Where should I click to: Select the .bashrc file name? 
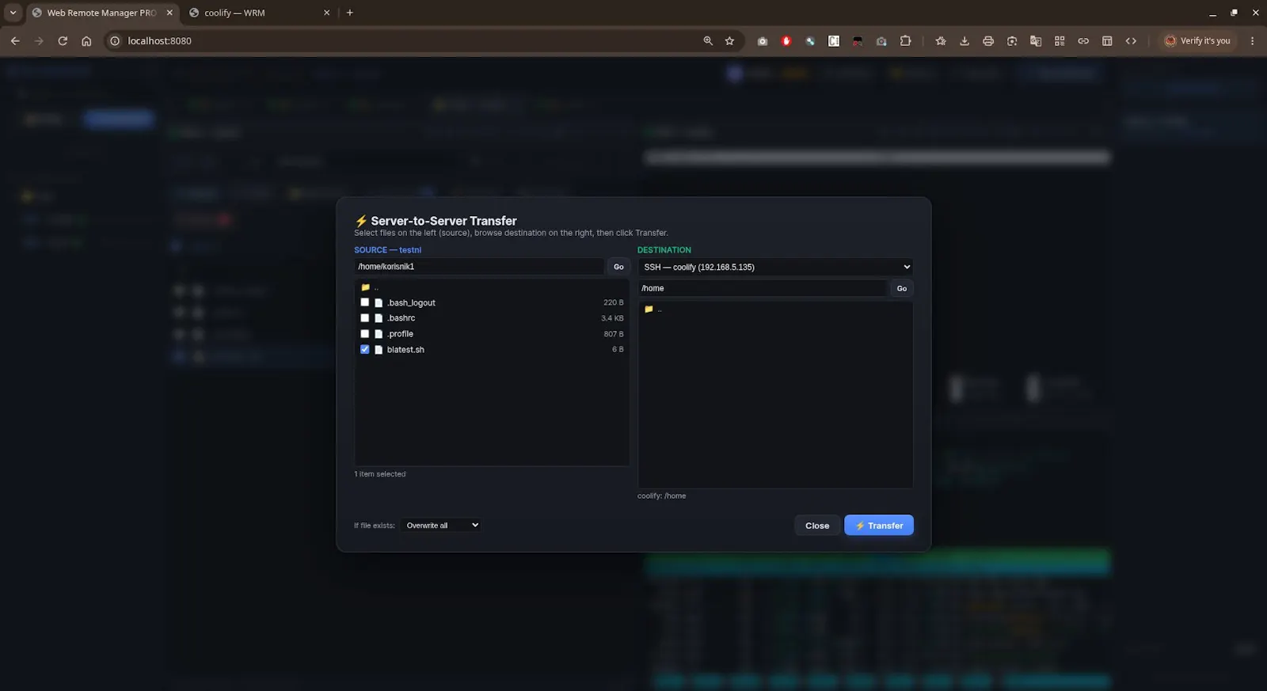401,318
